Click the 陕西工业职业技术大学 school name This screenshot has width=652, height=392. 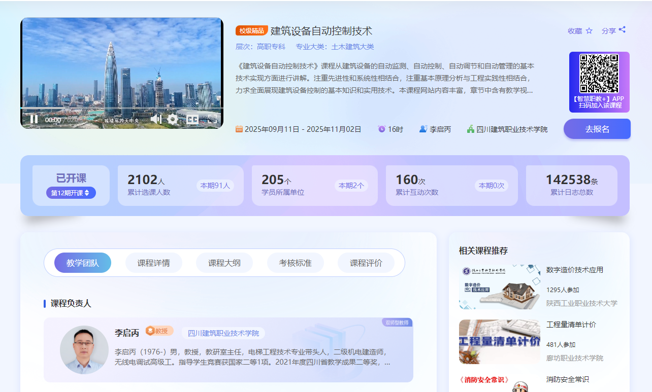(x=582, y=303)
